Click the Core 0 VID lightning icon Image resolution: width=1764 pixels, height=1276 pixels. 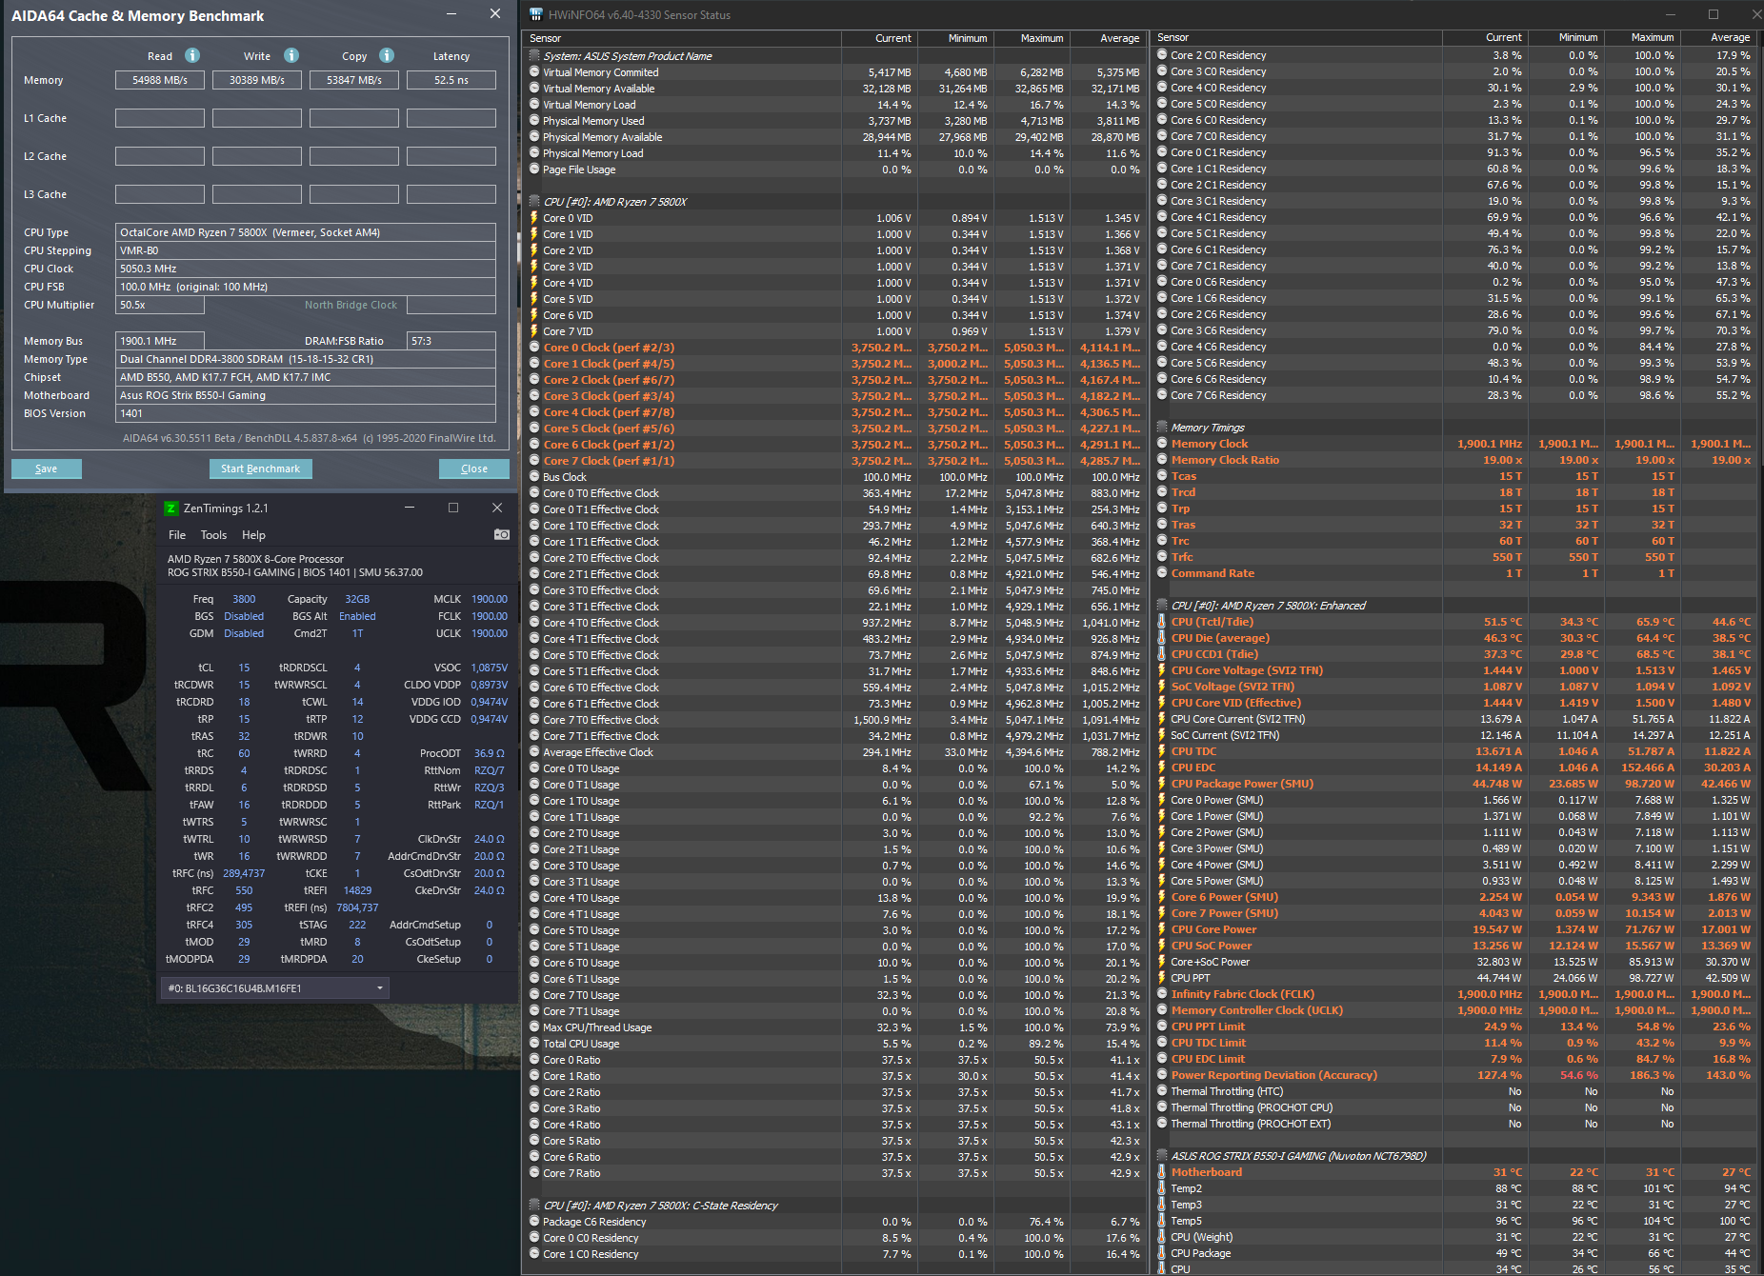click(x=534, y=218)
